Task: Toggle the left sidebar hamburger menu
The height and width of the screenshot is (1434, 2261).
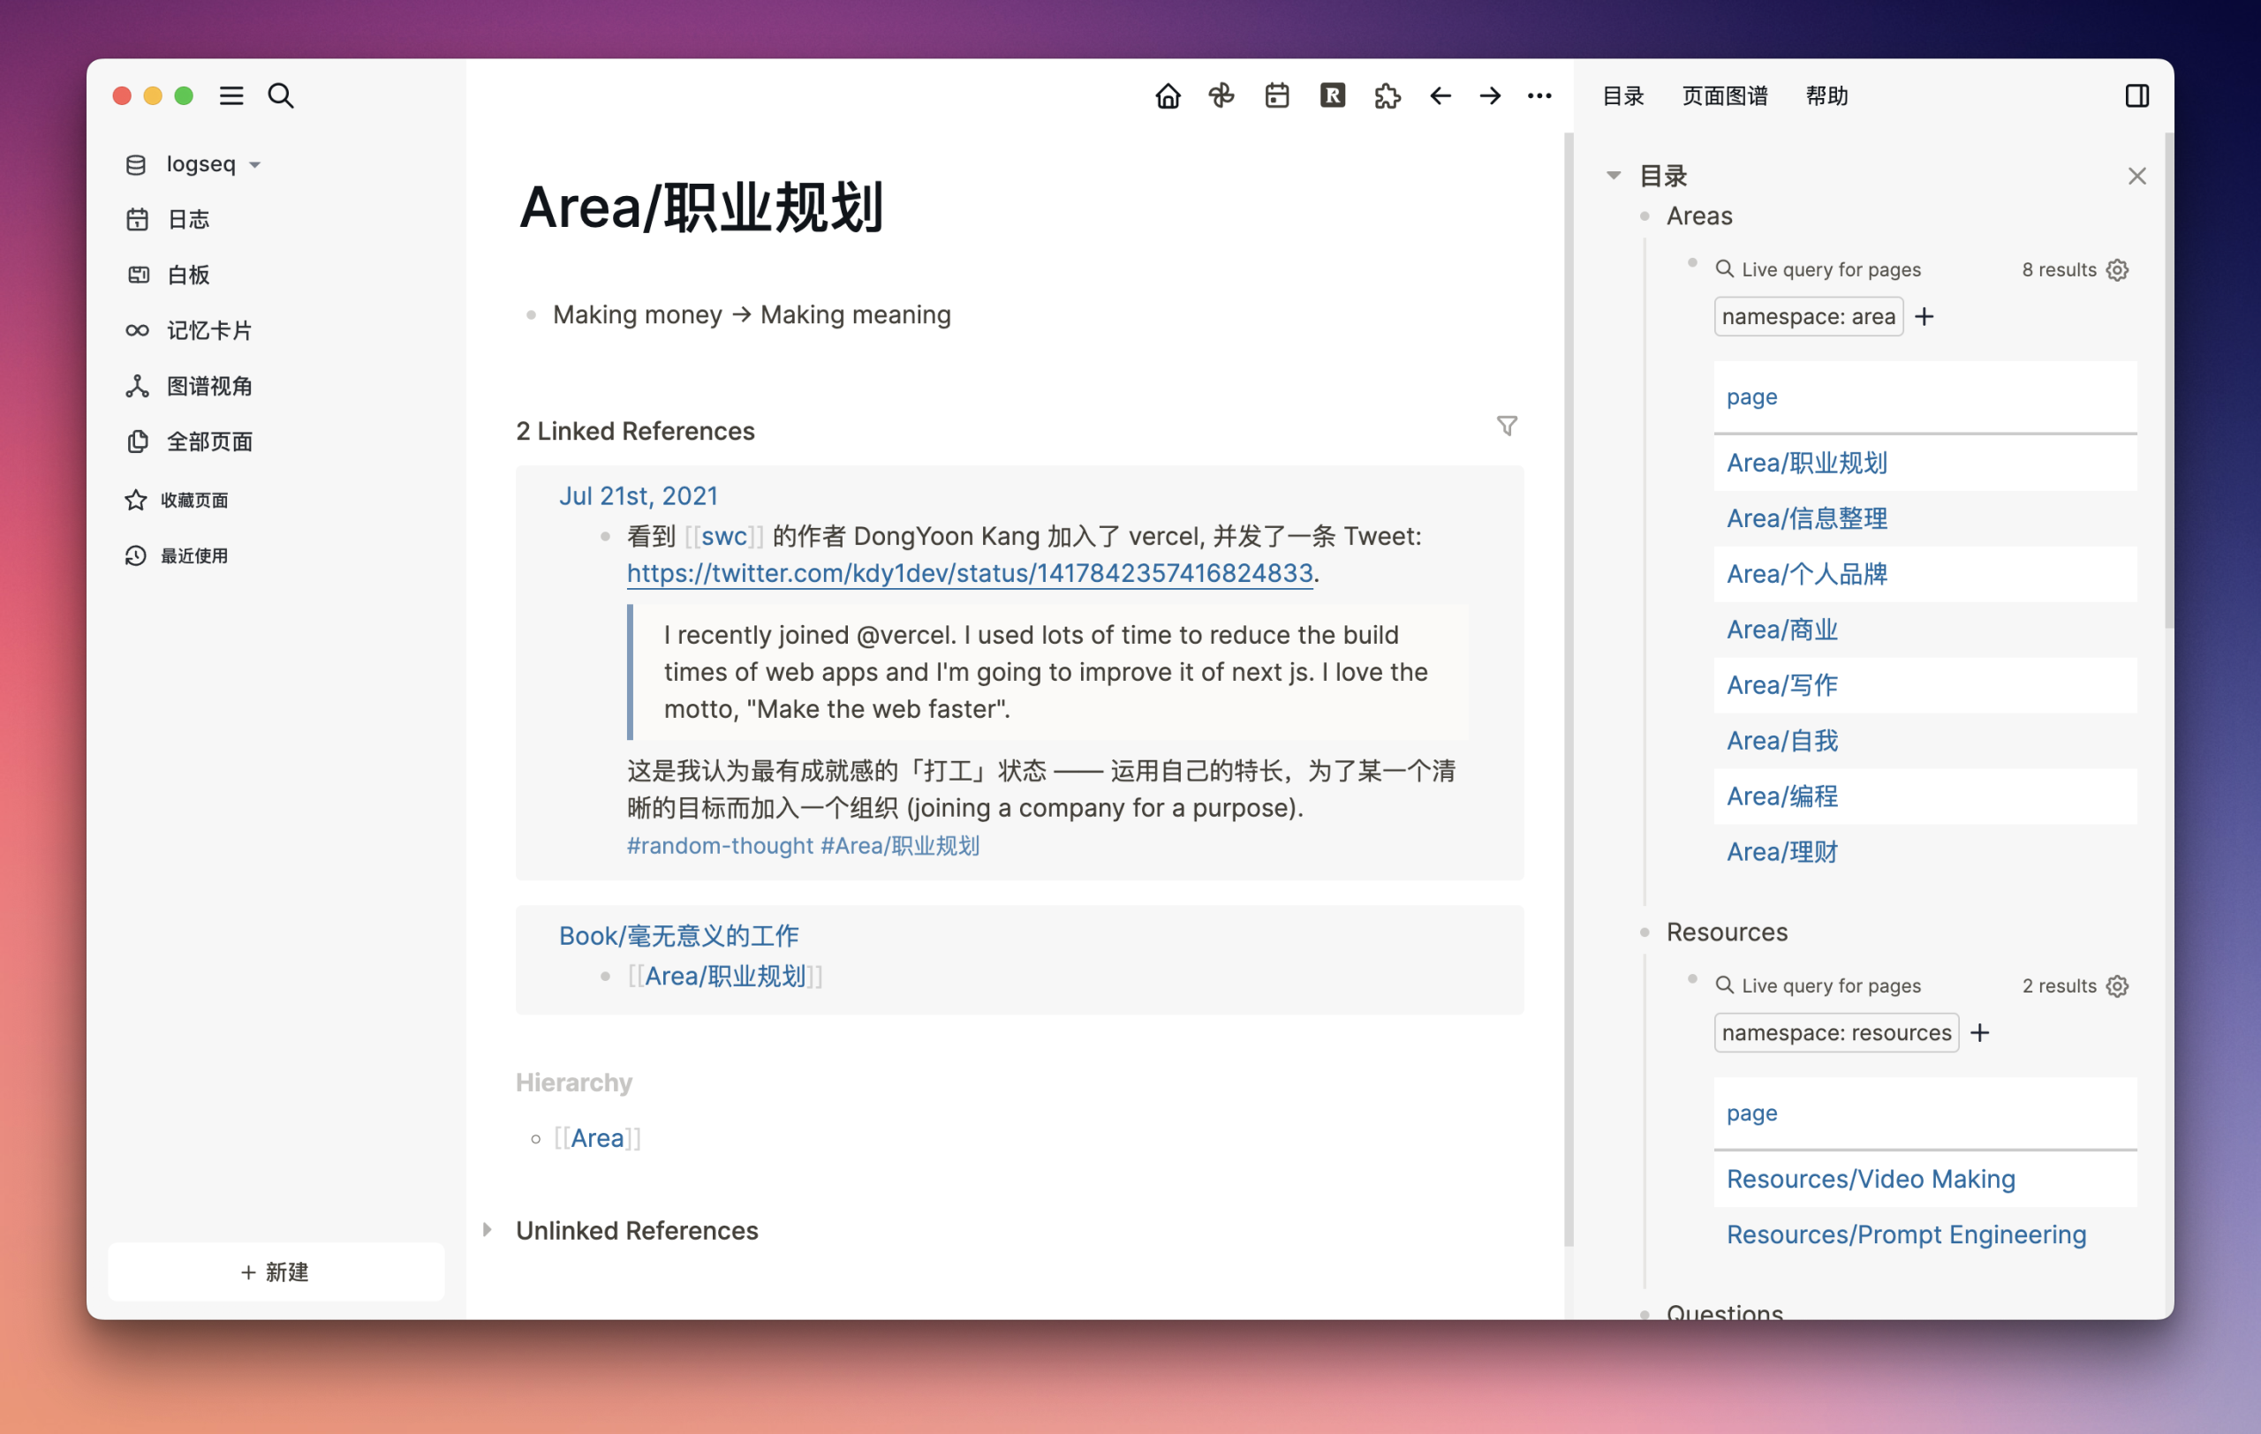Action: tap(231, 95)
